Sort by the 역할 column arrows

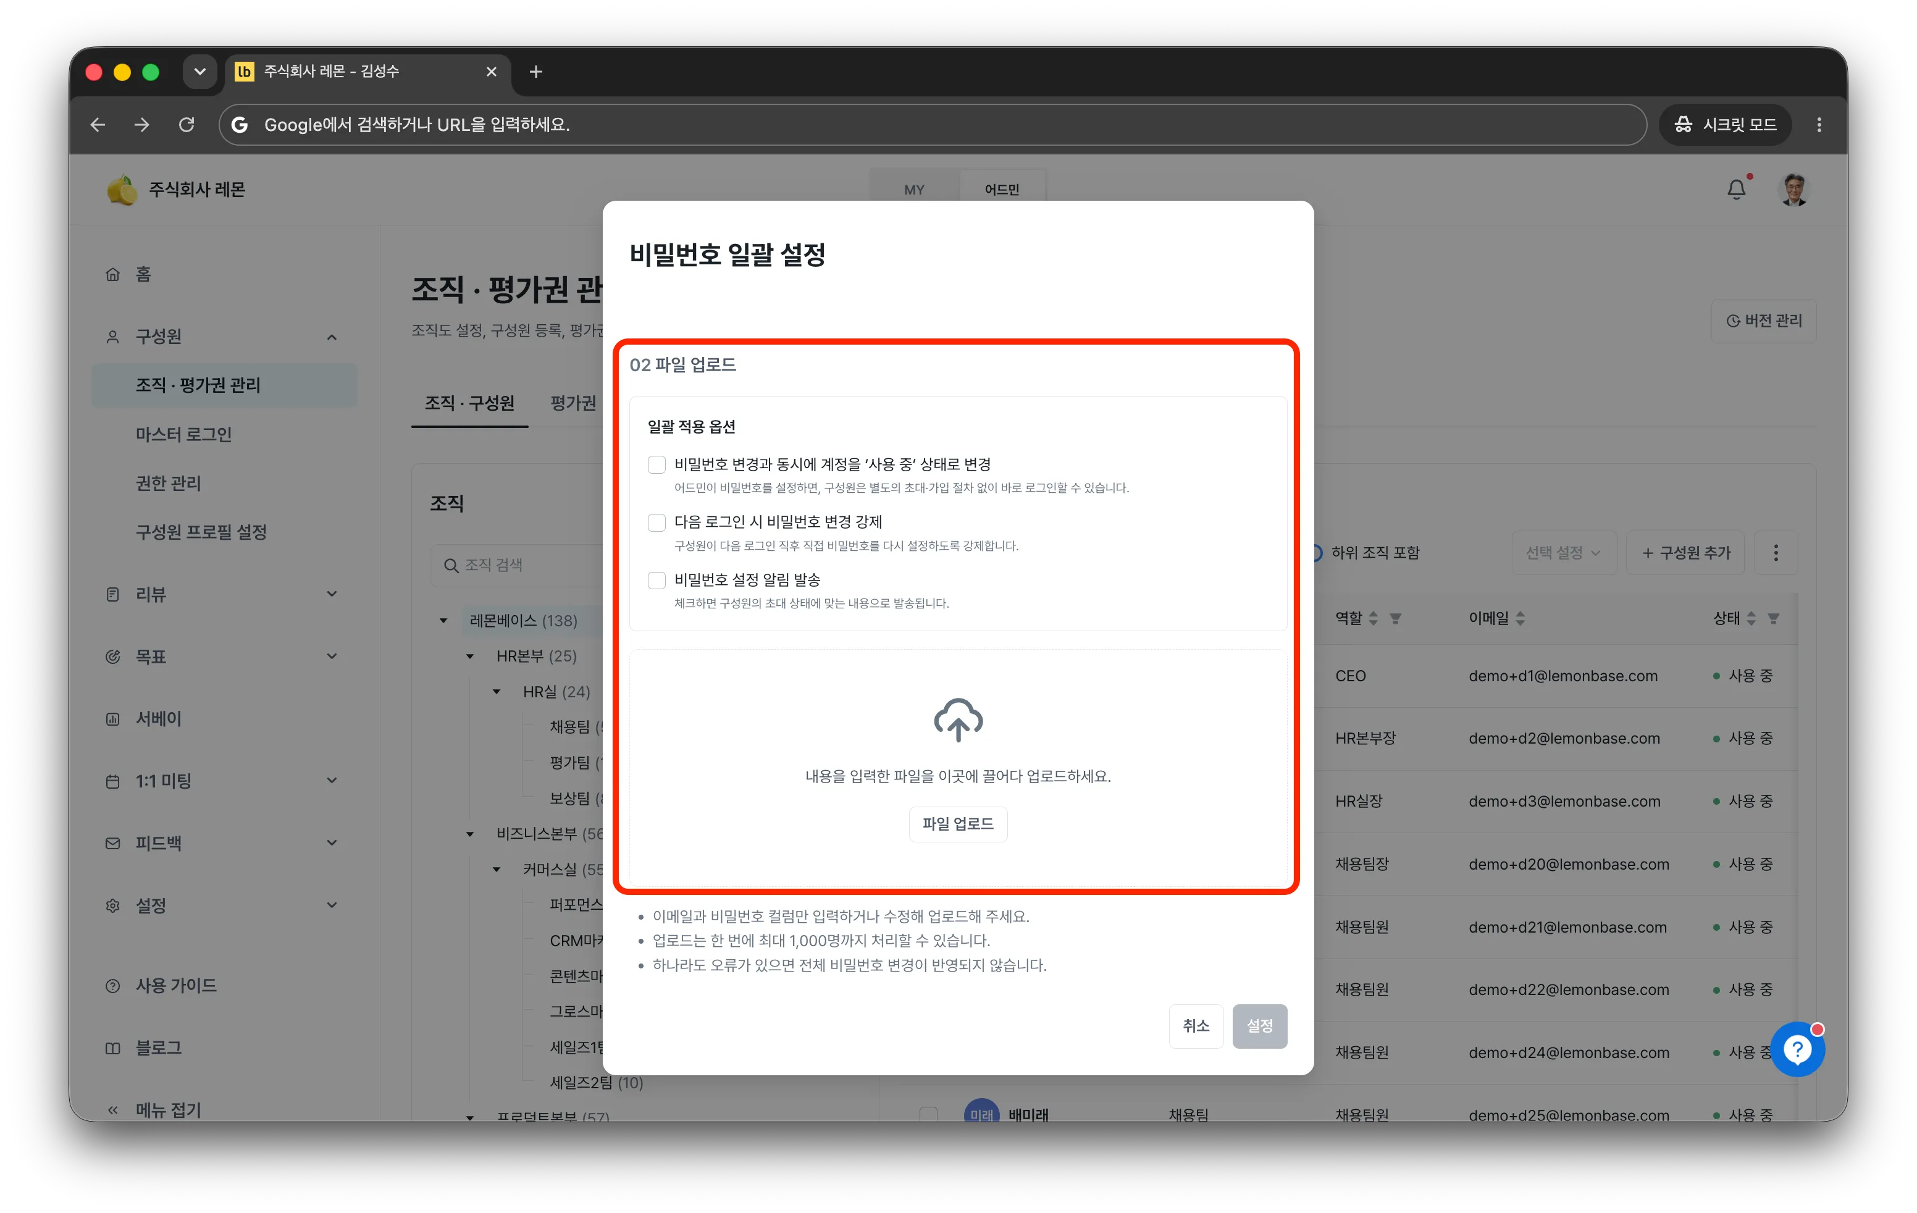pos(1374,618)
